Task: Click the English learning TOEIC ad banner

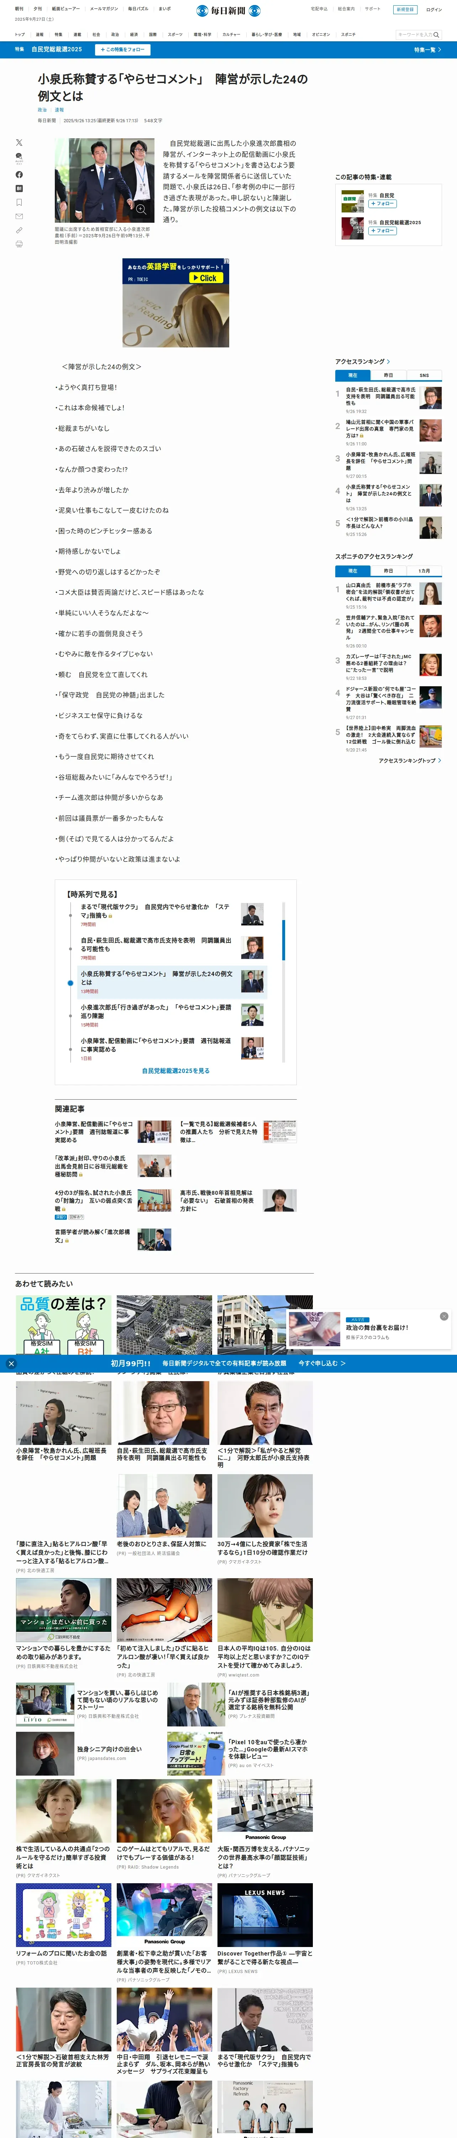Action: 175,303
